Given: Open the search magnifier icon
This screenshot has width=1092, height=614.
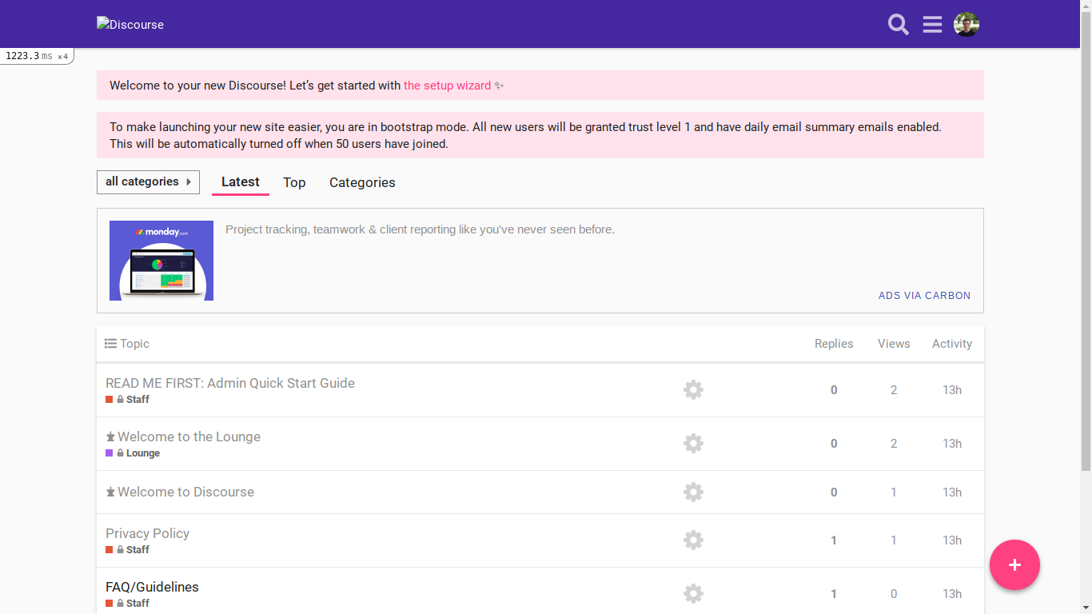Looking at the screenshot, I should click(x=899, y=25).
